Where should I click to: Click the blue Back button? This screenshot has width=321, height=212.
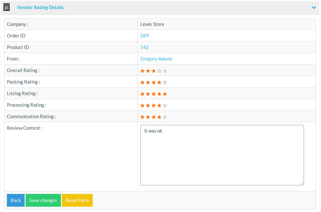pos(16,200)
